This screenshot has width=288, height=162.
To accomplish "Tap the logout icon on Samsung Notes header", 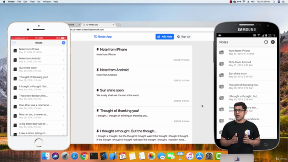I will pyautogui.click(x=266, y=42).
